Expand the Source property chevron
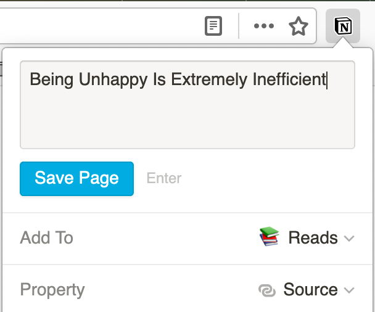This screenshot has height=312, width=375. pyautogui.click(x=349, y=290)
